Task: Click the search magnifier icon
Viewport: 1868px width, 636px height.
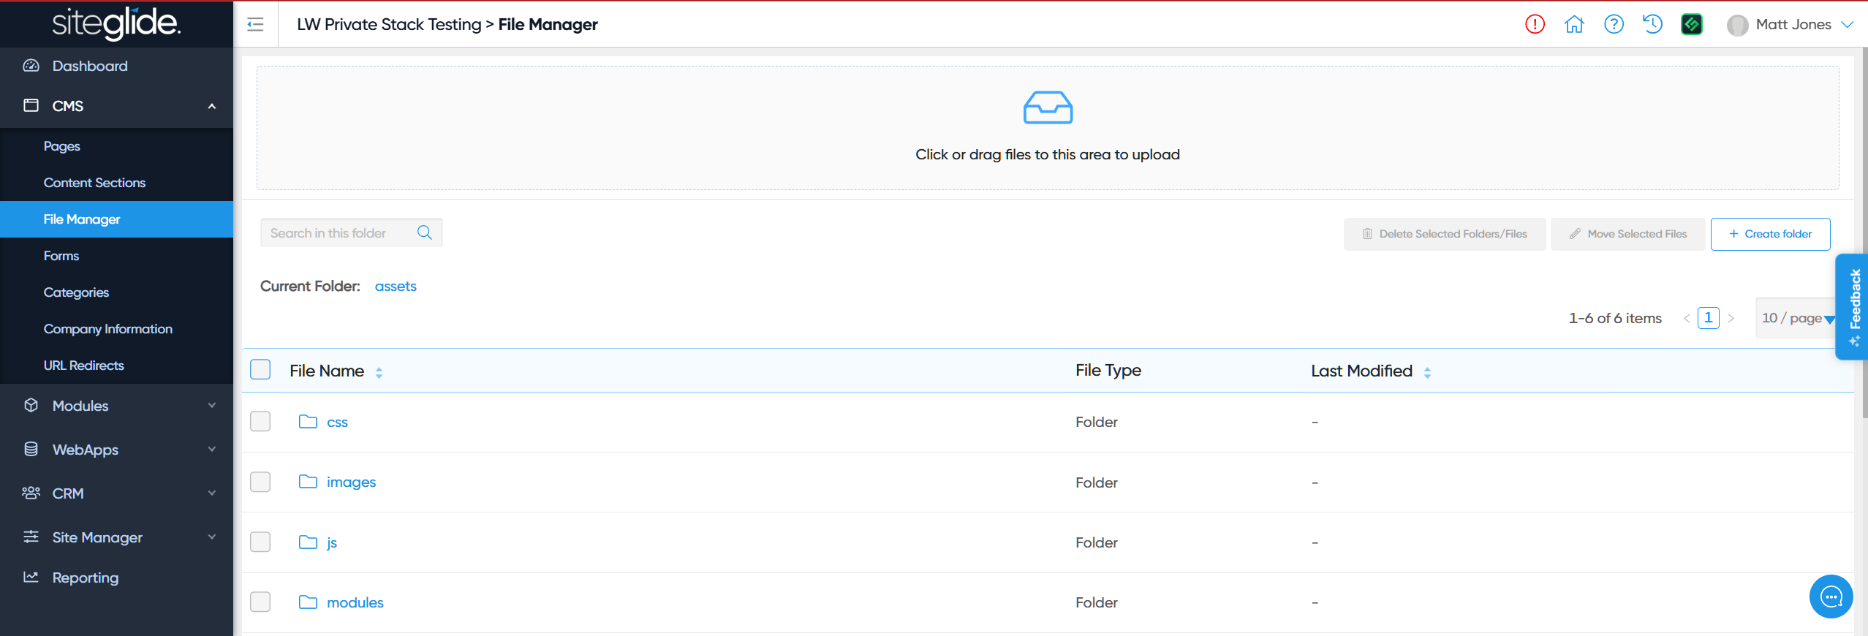Action: pos(425,232)
